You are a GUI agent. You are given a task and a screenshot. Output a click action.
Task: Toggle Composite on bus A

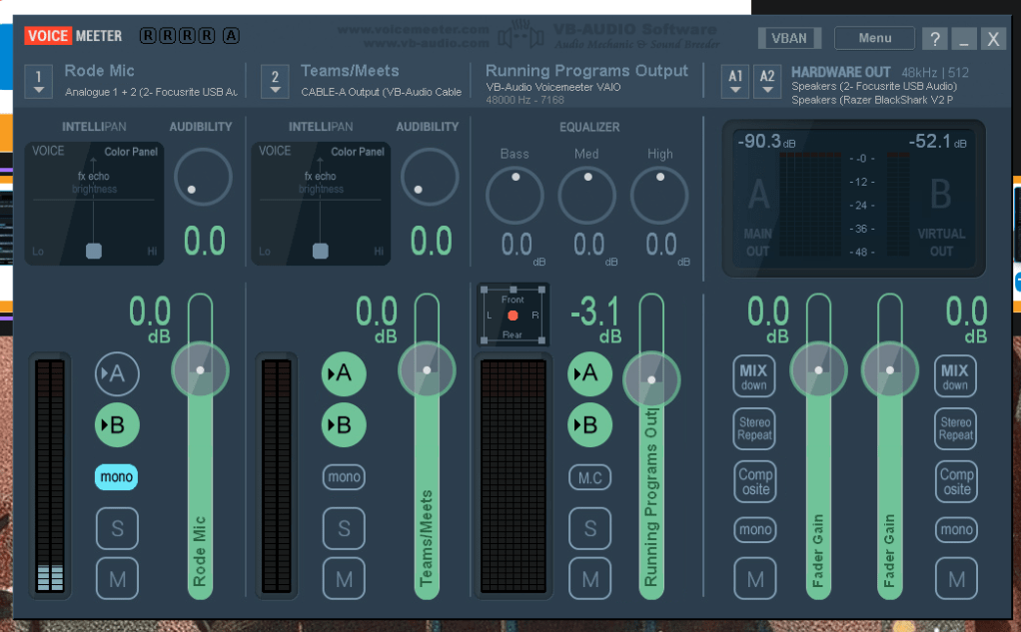754,481
